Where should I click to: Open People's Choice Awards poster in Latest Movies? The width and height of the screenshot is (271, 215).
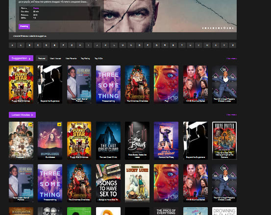[x=224, y=183]
